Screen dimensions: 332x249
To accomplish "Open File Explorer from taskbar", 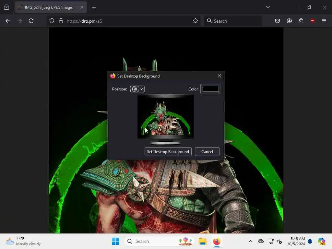I will click(202, 241).
